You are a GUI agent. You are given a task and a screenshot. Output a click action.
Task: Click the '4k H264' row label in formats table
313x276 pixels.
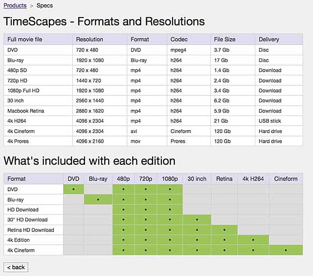pyautogui.click(x=17, y=121)
